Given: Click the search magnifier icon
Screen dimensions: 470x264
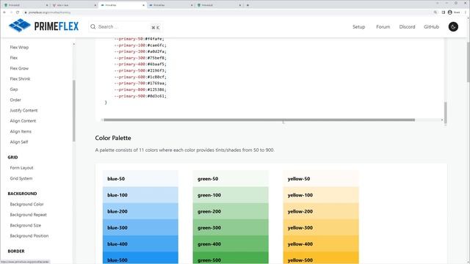Looking at the screenshot, I should pyautogui.click(x=93, y=26).
